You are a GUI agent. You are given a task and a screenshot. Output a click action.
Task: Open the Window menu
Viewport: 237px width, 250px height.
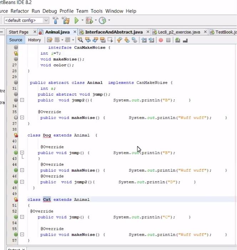pos(114,11)
